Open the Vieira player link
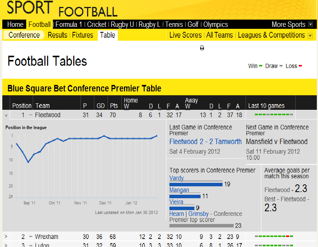The image size is (318, 247). coord(176,202)
